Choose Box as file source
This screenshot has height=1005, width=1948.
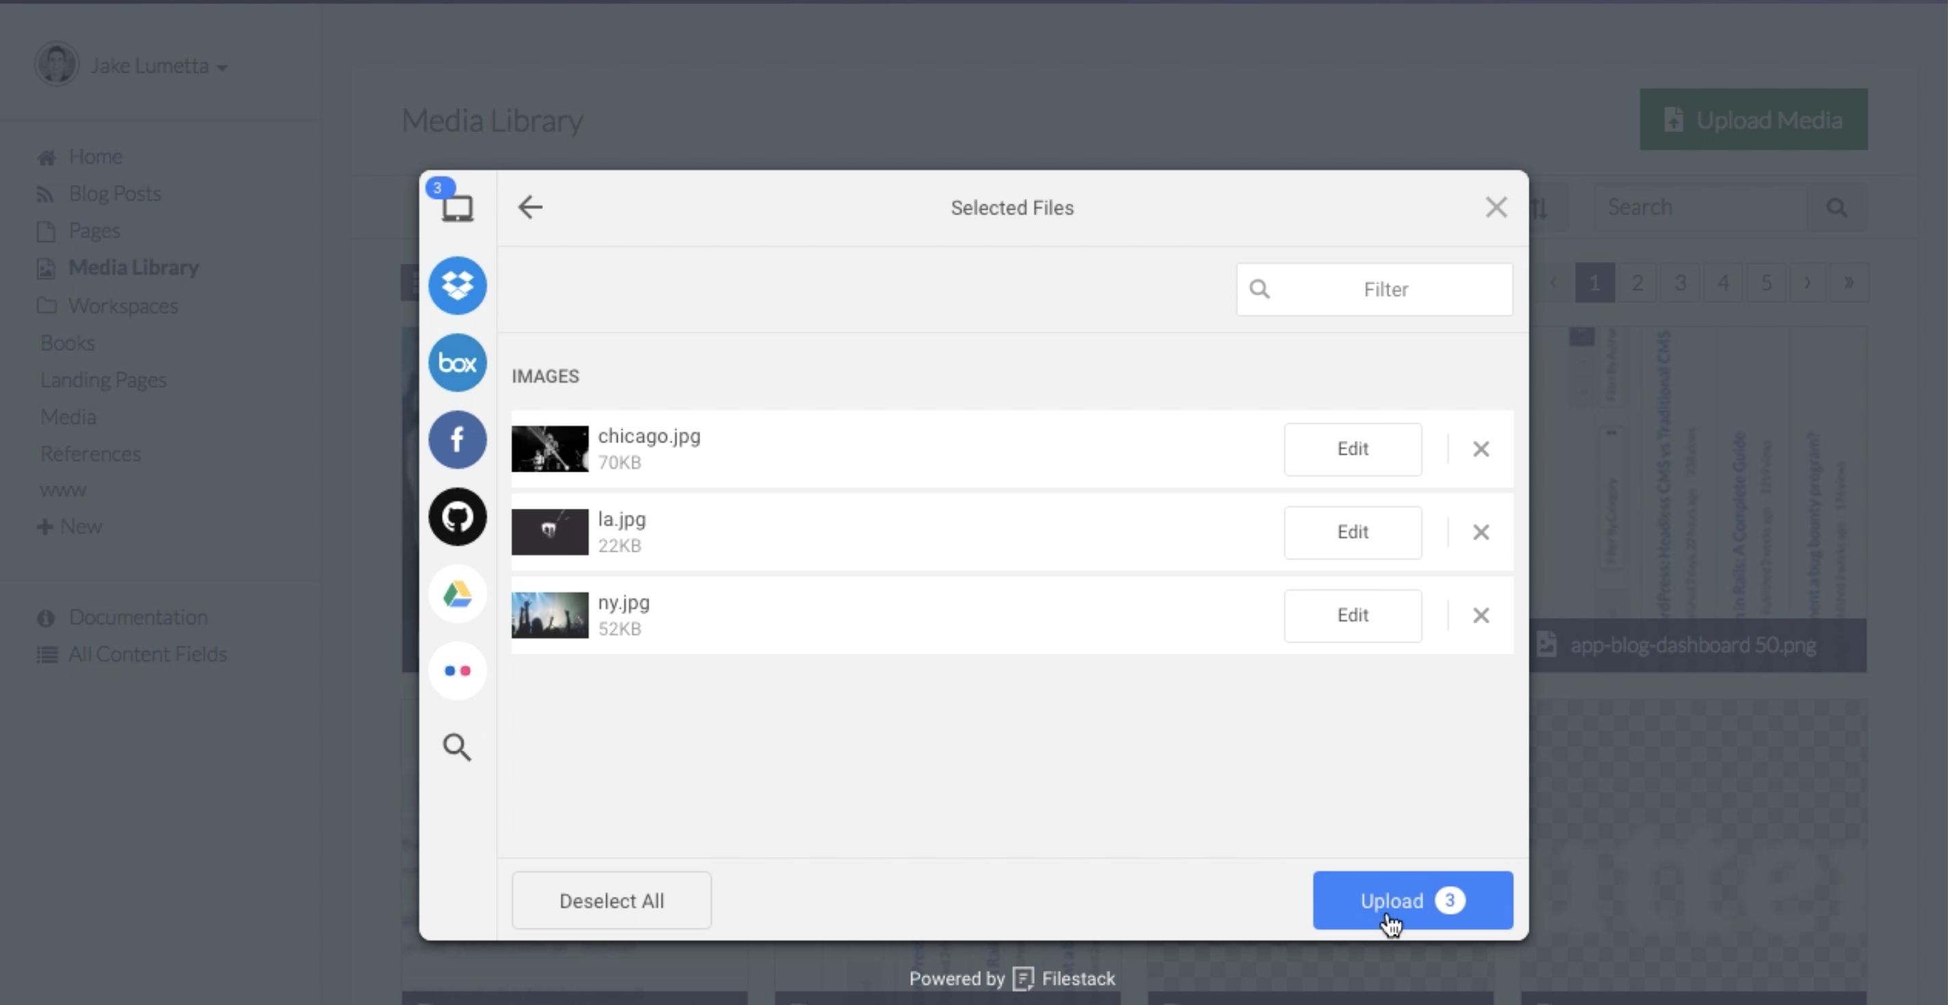(458, 363)
